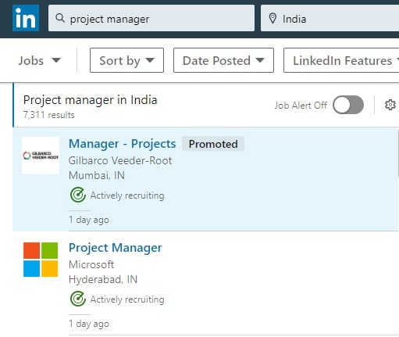Image resolution: width=399 pixels, height=337 pixels.
Task: Click Actively recruiting icon for Microsoft job
Action: point(78,299)
